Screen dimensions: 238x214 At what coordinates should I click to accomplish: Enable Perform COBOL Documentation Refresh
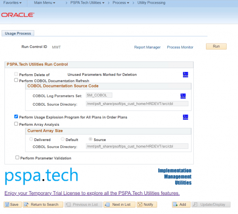coord(16,80)
